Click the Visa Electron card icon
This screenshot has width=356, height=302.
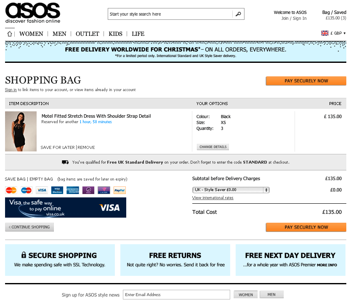(x=57, y=190)
